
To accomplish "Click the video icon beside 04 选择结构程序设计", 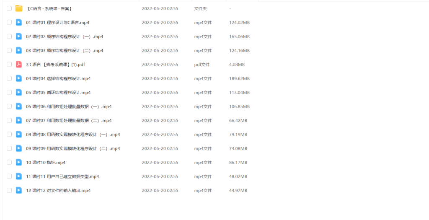I will [19, 78].
